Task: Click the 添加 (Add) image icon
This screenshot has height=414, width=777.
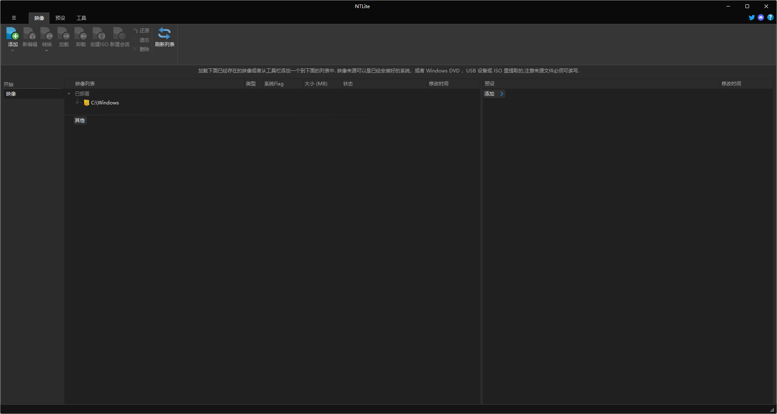Action: click(13, 34)
